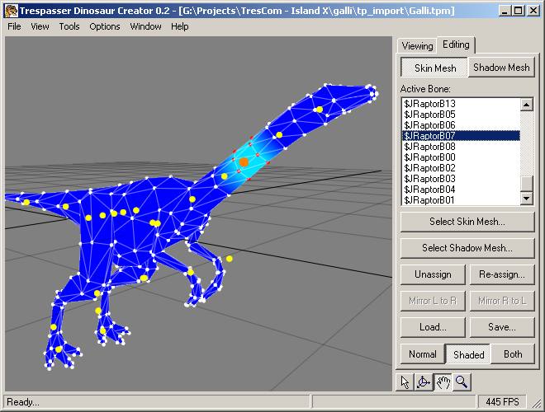Click the orange active bone joint on neck

(244, 162)
